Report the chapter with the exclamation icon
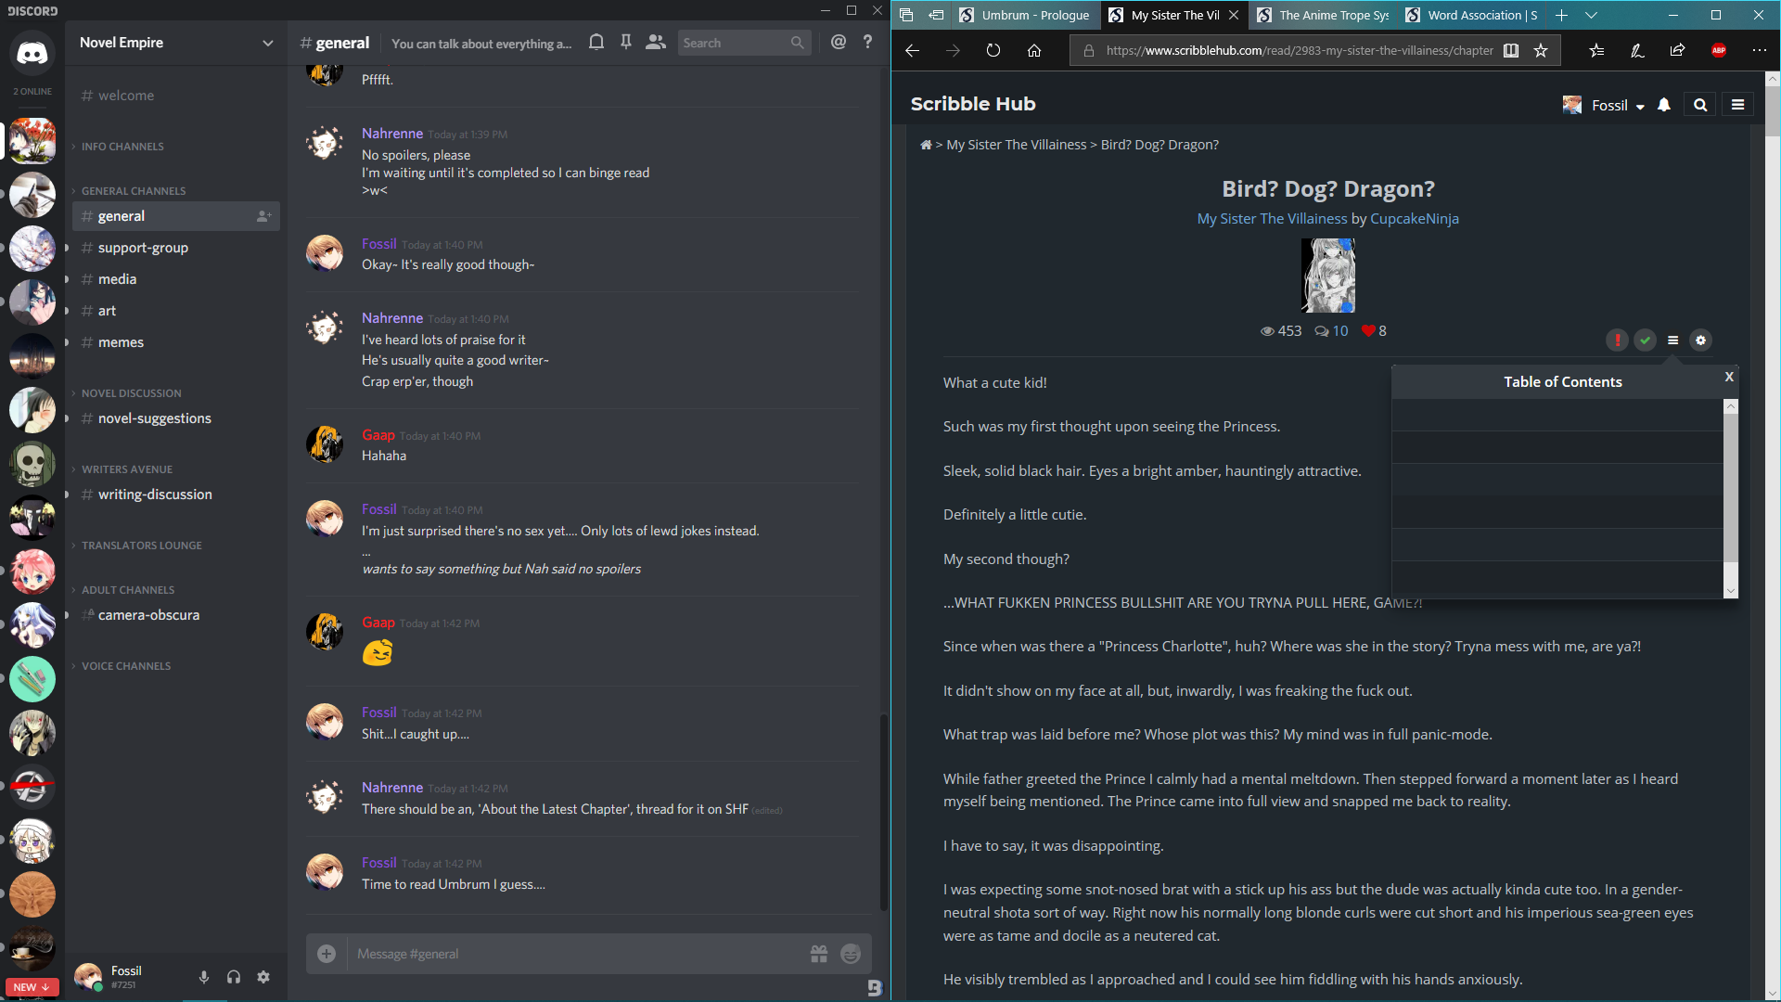1781x1002 pixels. 1617,340
